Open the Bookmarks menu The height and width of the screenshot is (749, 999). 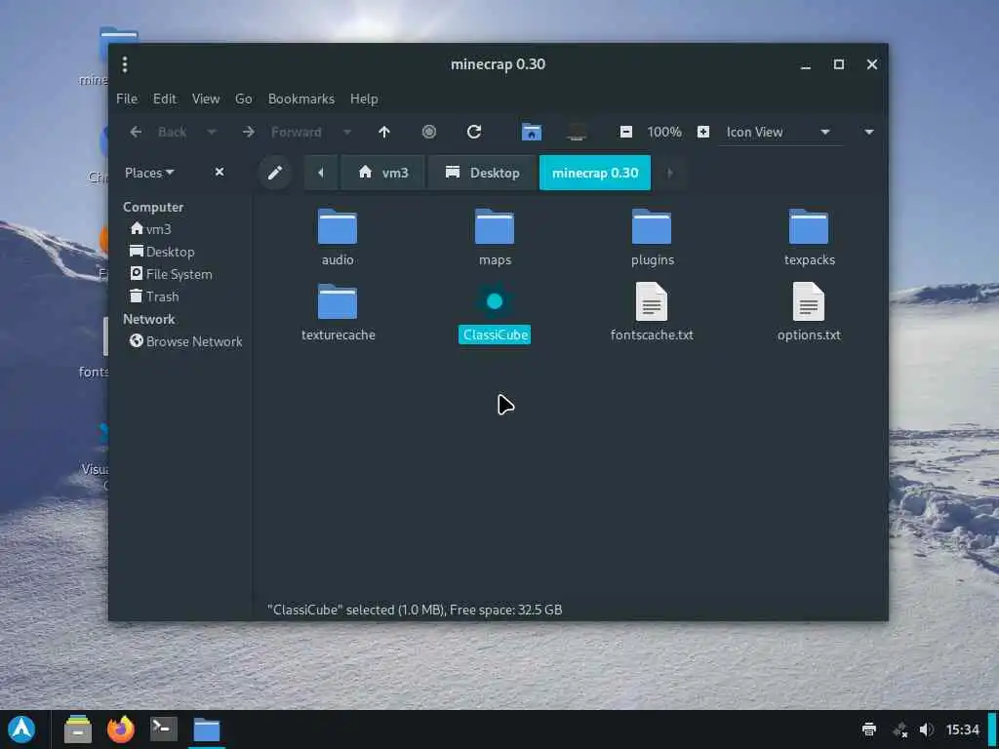301,99
